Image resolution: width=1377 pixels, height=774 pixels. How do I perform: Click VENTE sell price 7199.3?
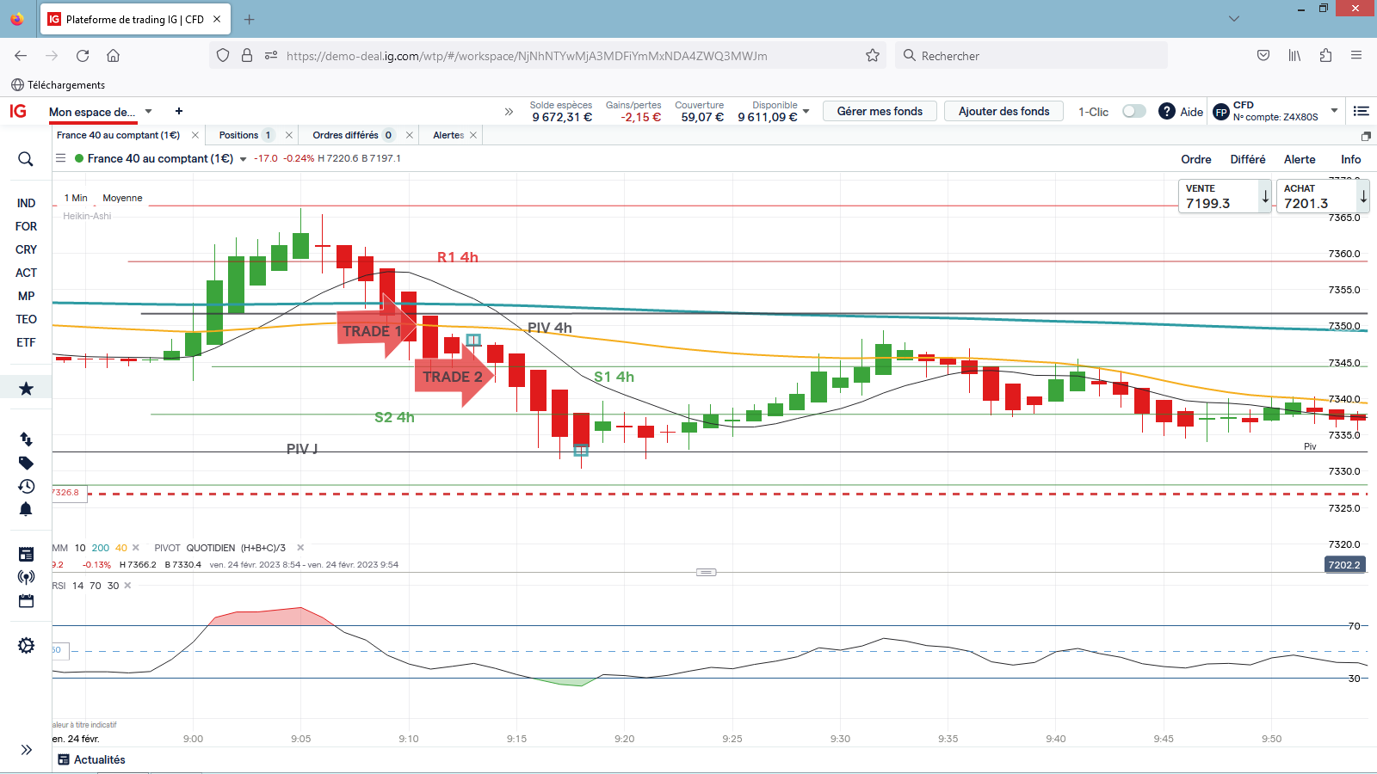click(1224, 196)
